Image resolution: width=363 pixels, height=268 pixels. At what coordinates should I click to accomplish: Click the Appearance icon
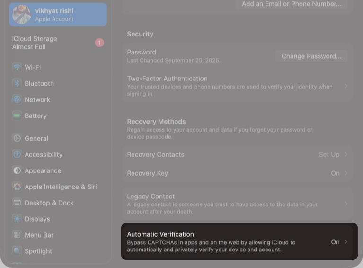pyautogui.click(x=17, y=170)
